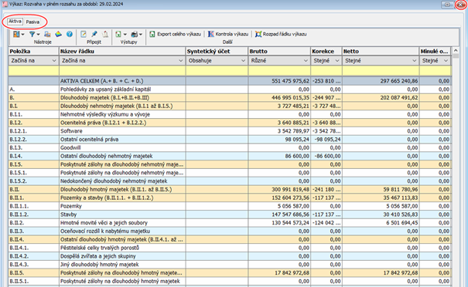Open dropdown arrow next to layout icon
Viewport: 468px width, 287px height.
tap(22, 35)
